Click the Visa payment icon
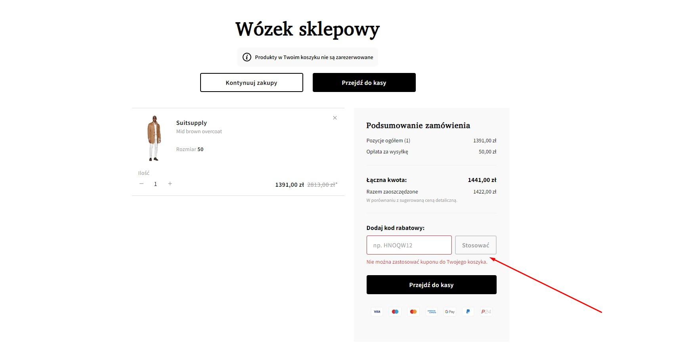The image size is (673, 360). (x=377, y=312)
